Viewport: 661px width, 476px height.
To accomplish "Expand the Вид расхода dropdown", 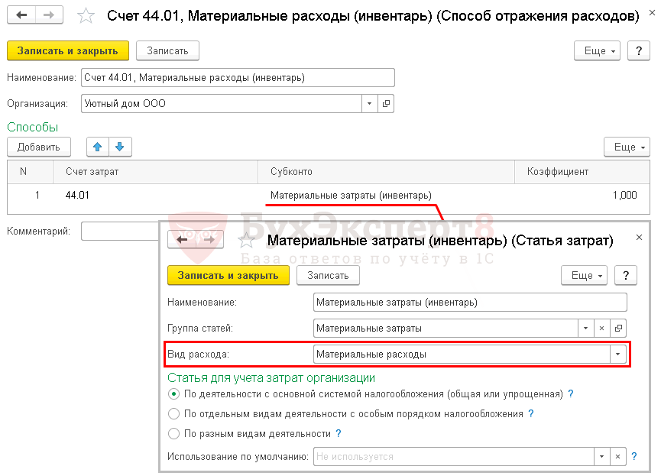I will pyautogui.click(x=617, y=355).
